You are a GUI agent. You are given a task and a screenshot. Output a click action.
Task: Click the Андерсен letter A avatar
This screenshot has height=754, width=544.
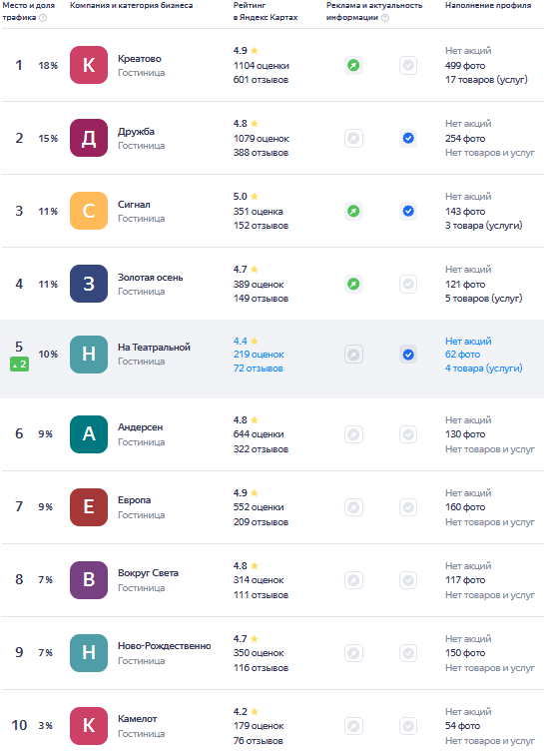pyautogui.click(x=89, y=434)
